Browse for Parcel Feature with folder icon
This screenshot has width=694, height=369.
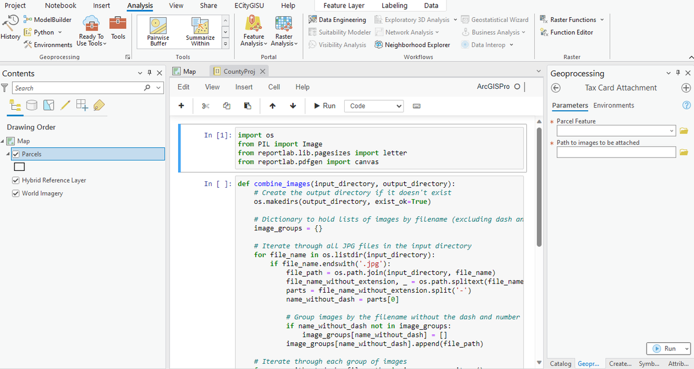684,131
